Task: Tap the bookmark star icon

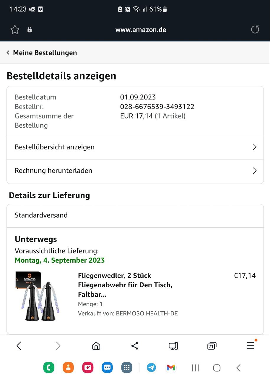Action: click(15, 30)
